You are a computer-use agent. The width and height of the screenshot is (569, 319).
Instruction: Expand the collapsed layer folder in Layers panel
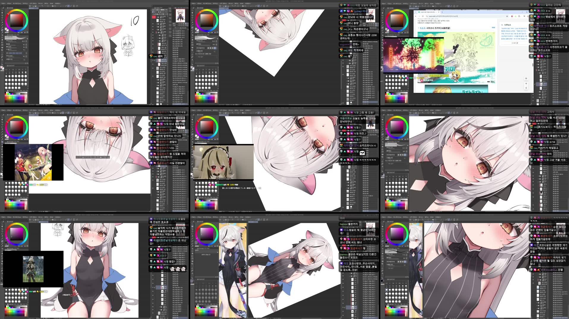[157, 23]
